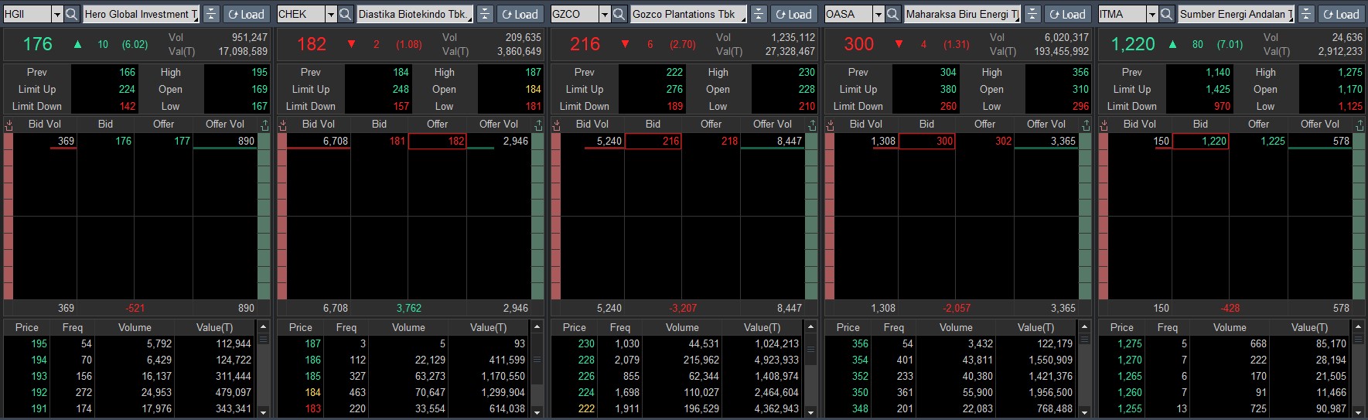Click scroll up arrow in the CHEK price table
Image resolution: width=1368 pixels, height=420 pixels.
[x=537, y=327]
